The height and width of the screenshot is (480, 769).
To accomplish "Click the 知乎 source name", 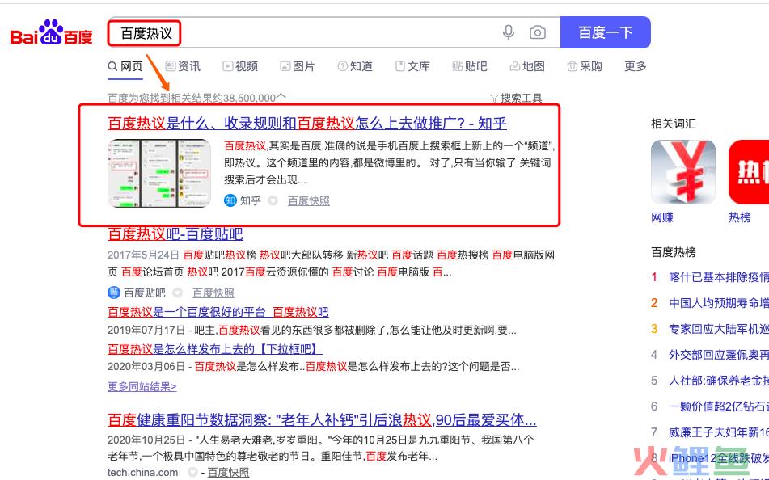I will (250, 200).
